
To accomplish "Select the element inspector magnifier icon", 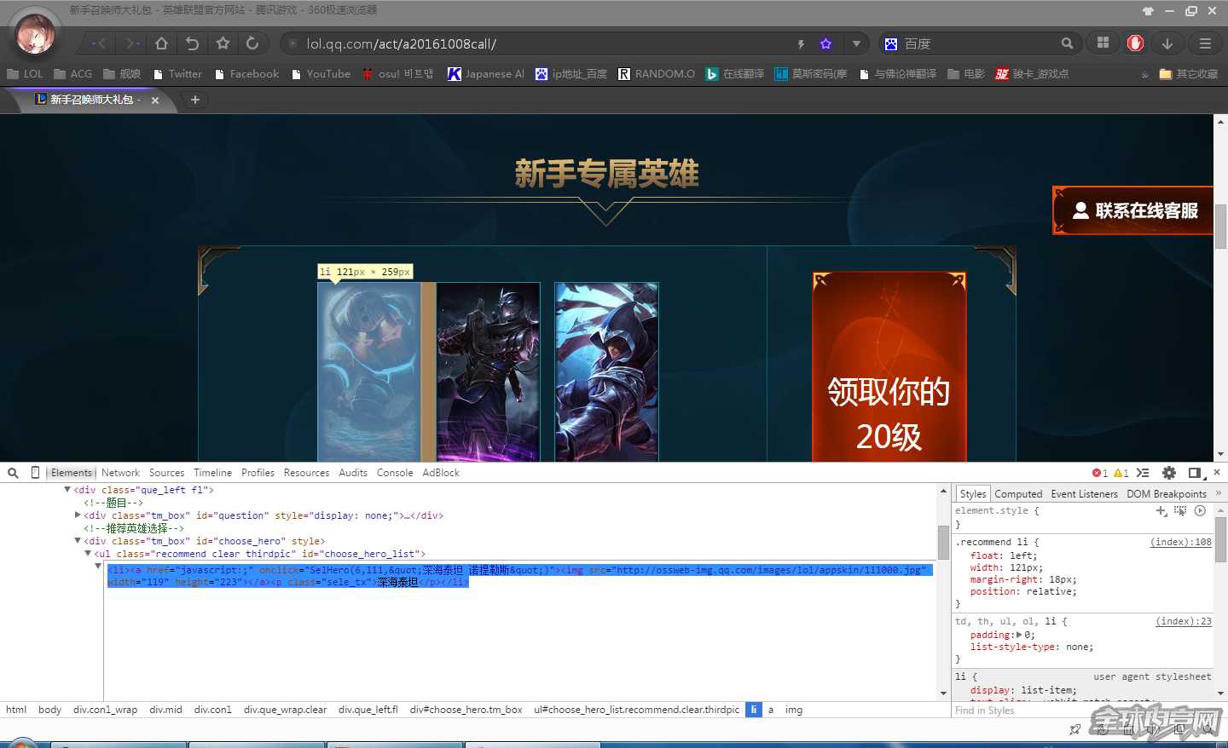I will tap(12, 472).
